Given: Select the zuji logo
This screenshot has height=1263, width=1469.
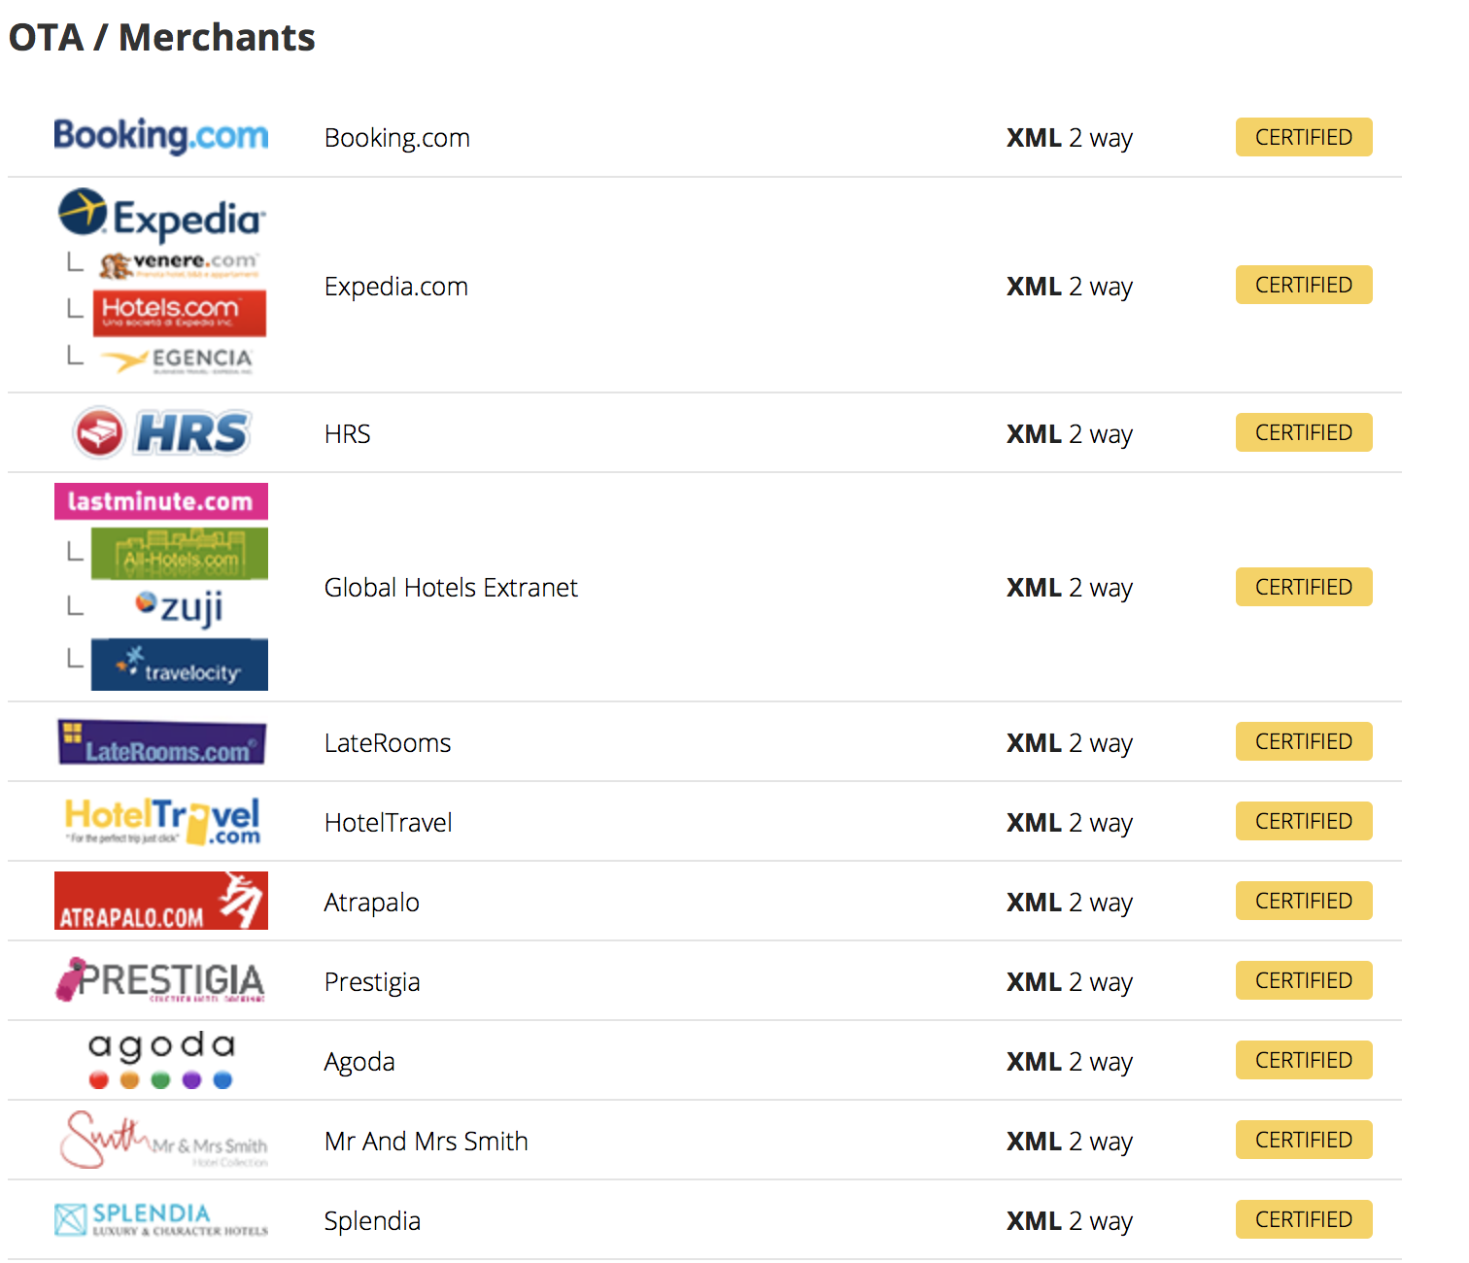Looking at the screenshot, I should pyautogui.click(x=180, y=607).
